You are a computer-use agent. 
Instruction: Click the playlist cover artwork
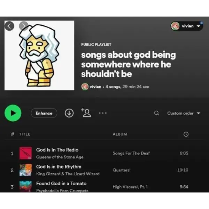click(x=39, y=55)
